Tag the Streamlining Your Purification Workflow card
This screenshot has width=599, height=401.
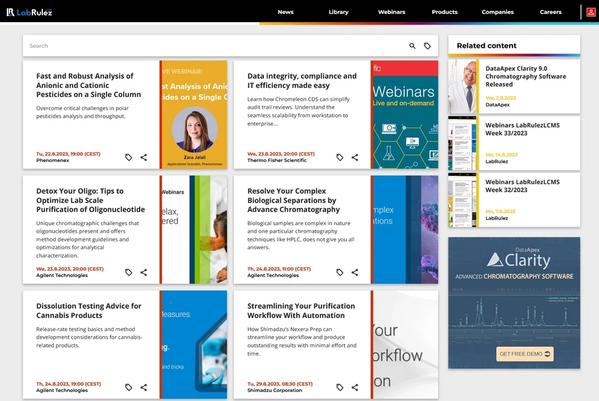[x=340, y=388]
